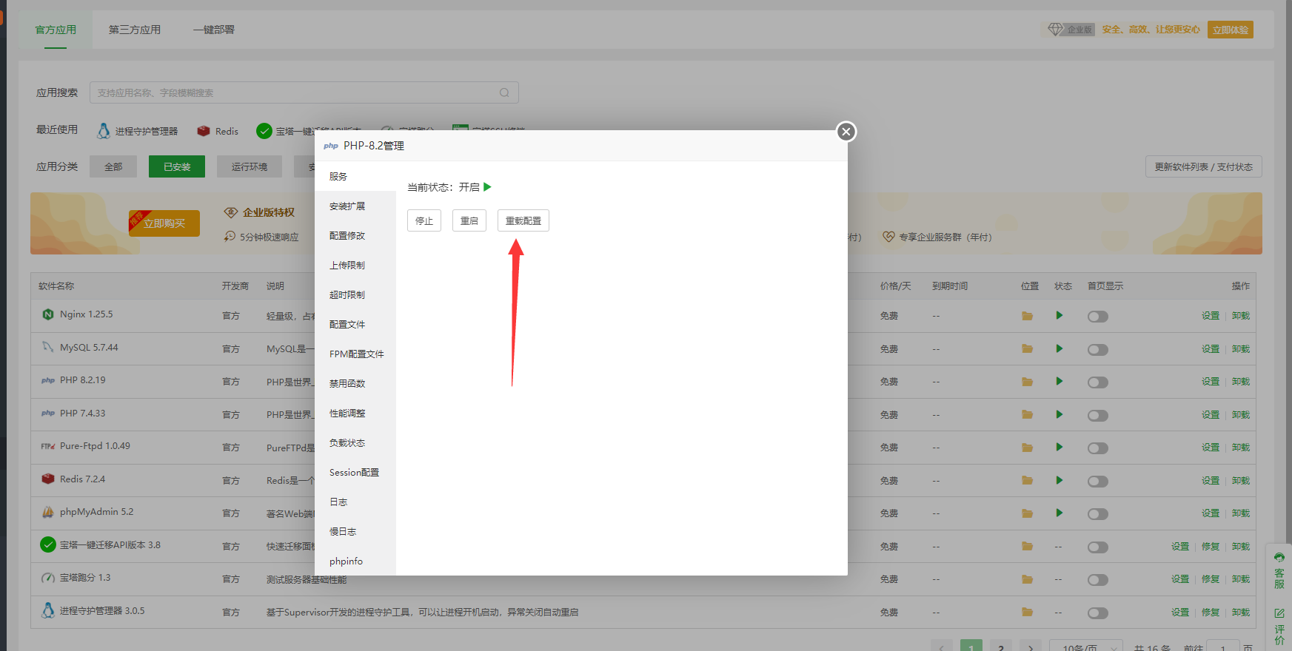
Task: Click the Redis 7.2.4 cube icon
Action: [x=48, y=479]
